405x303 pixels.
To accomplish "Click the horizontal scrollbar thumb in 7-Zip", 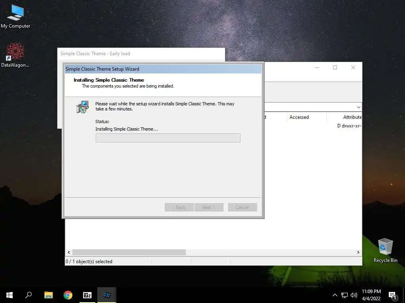I will click(129, 252).
